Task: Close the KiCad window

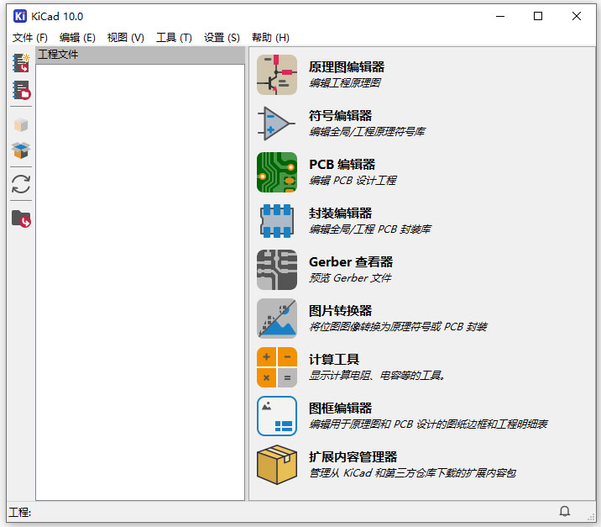Action: coord(577,16)
